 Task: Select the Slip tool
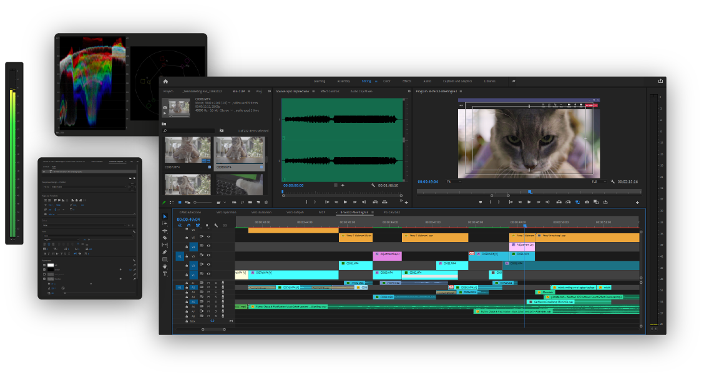point(165,245)
